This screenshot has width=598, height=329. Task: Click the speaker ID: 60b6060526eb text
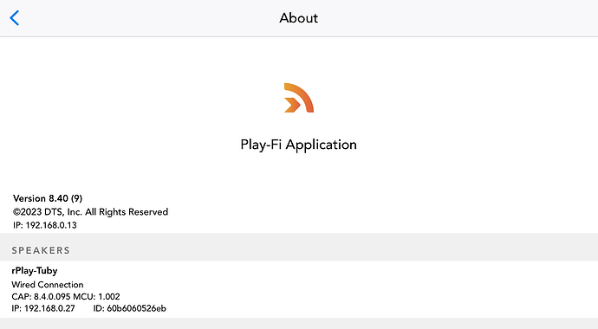[x=130, y=308]
